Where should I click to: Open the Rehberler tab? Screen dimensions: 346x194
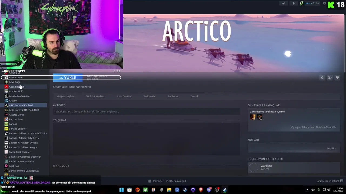pyautogui.click(x=173, y=96)
